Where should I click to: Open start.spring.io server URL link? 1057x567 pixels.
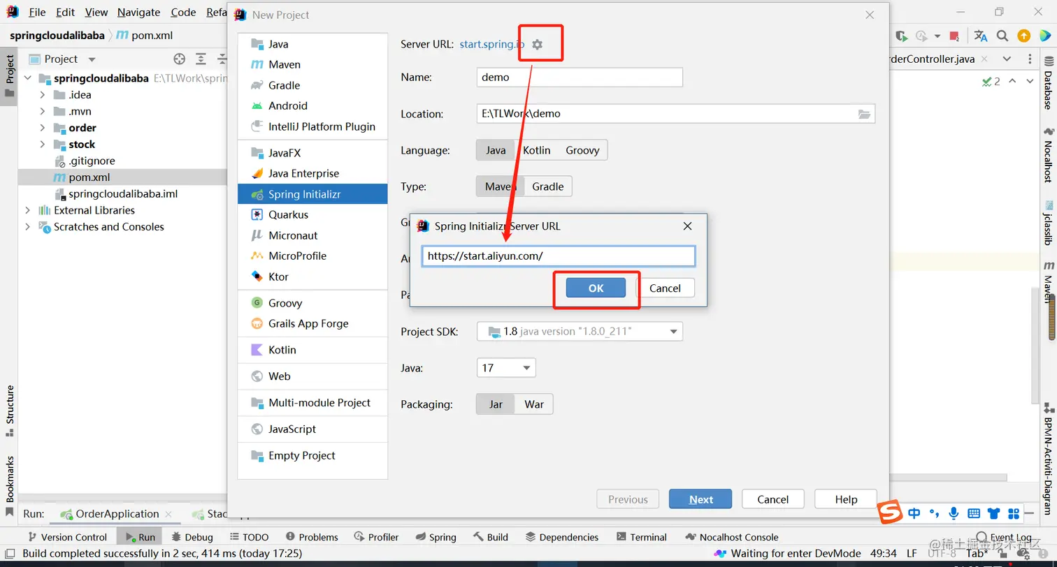point(491,44)
